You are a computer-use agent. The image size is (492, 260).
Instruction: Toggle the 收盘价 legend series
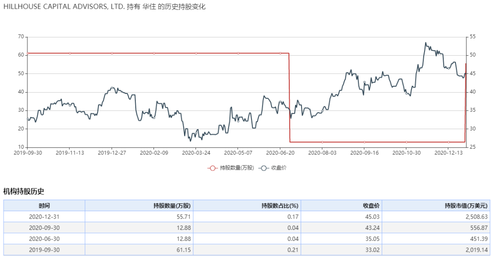272,168
